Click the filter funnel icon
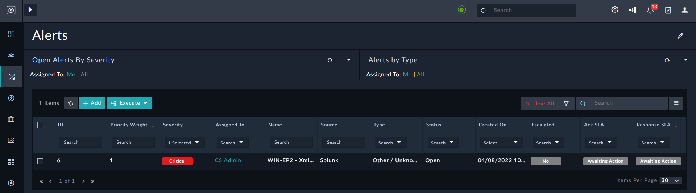 tap(566, 104)
